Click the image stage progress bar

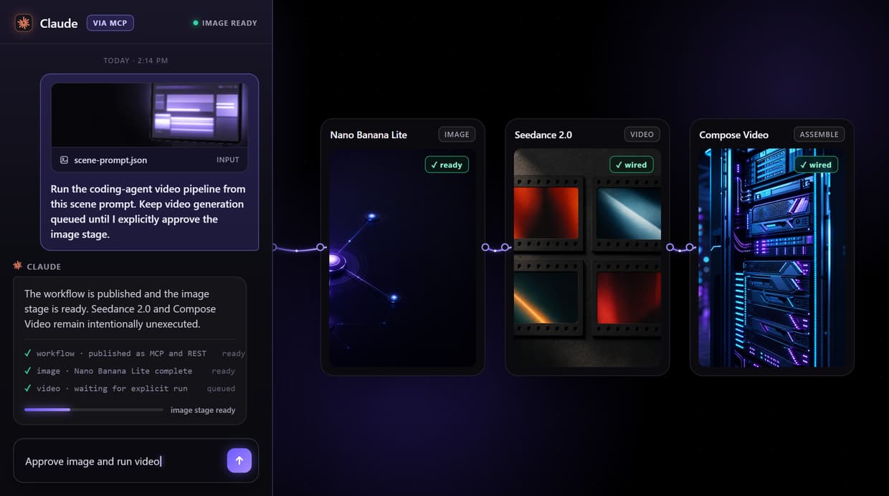pyautogui.click(x=94, y=409)
